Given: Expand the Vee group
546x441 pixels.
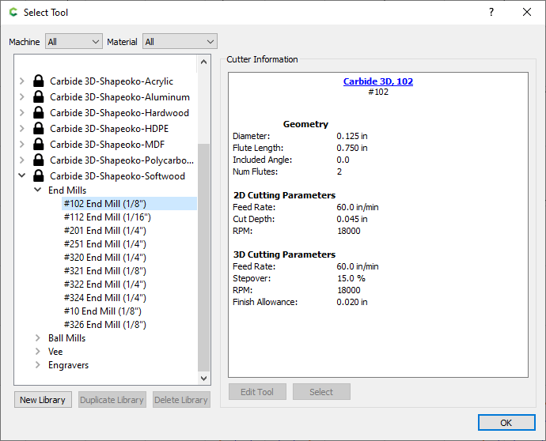Looking at the screenshot, I should coord(38,352).
